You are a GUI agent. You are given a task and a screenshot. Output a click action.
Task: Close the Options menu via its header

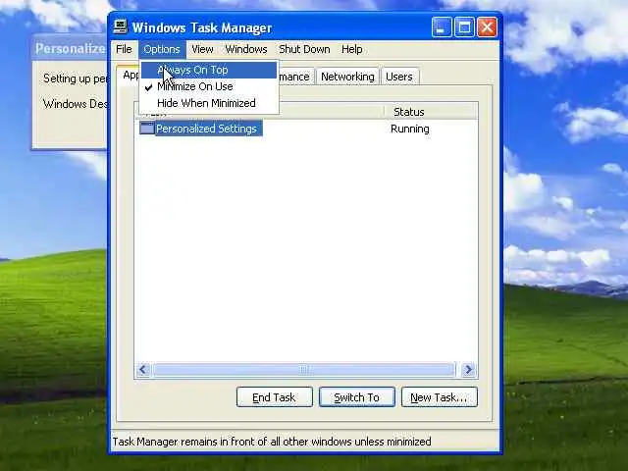162,49
